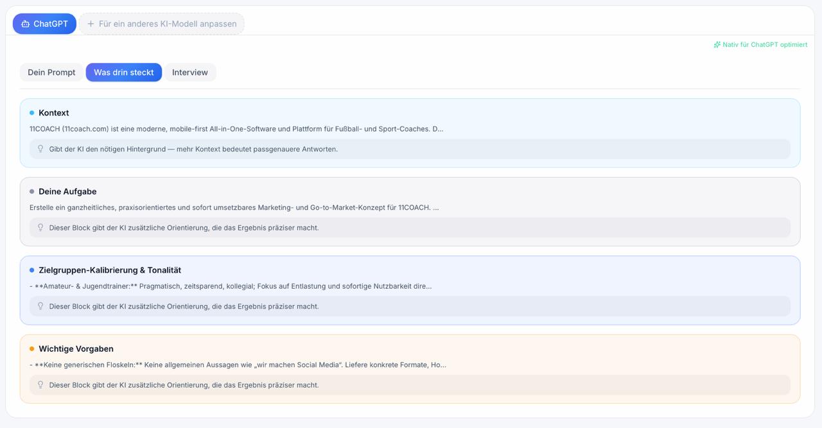
Task: Click the robot icon in ChatGPT tab
Action: click(25, 24)
